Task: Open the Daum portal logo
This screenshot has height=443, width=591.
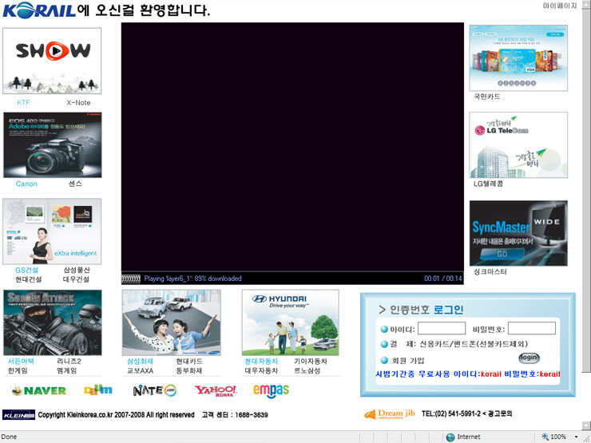Action: [x=98, y=390]
